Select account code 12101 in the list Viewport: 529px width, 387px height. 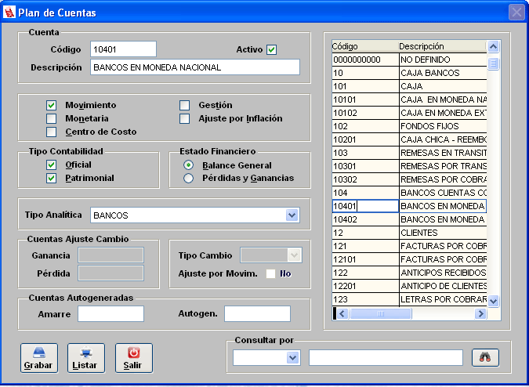365,259
